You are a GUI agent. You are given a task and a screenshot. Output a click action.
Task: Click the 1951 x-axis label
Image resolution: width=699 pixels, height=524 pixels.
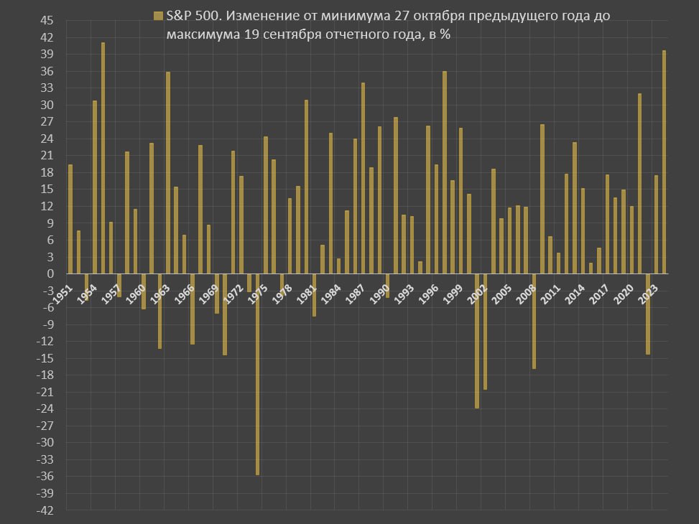(65, 294)
